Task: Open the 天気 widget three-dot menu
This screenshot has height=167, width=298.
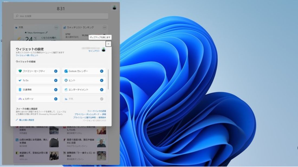Action: point(56,28)
